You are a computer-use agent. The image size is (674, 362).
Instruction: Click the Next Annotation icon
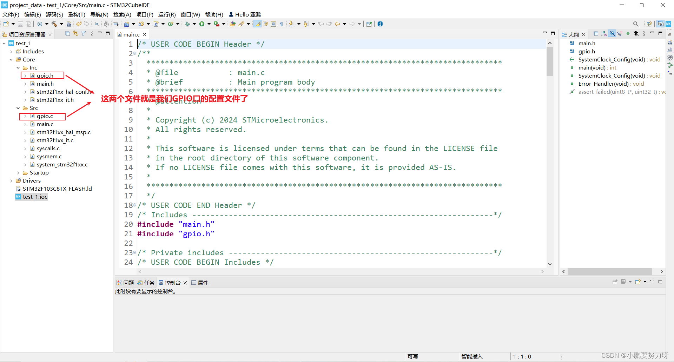point(291,24)
